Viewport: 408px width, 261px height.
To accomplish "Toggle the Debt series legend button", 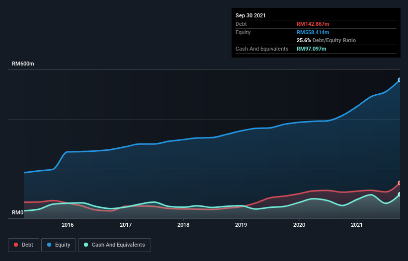I will pos(23,245).
